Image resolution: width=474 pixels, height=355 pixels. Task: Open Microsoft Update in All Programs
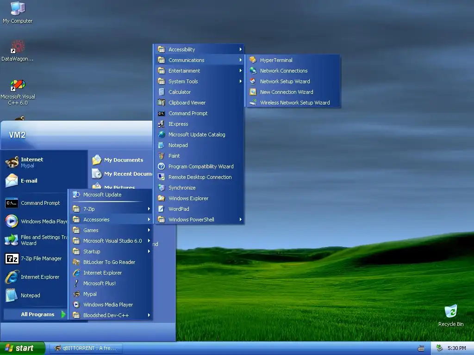(x=111, y=195)
